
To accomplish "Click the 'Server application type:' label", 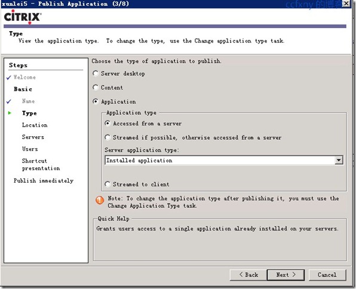I will [142, 150].
